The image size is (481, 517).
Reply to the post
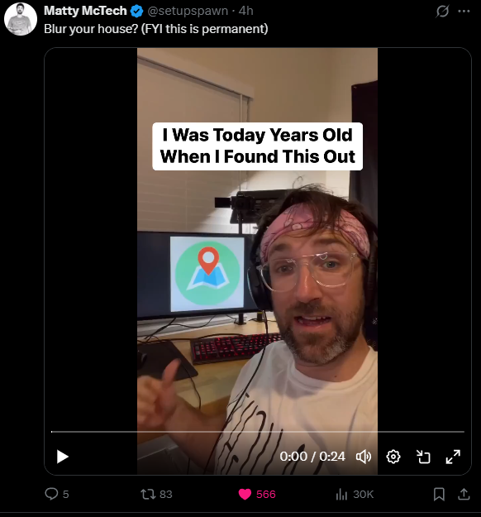(57, 494)
